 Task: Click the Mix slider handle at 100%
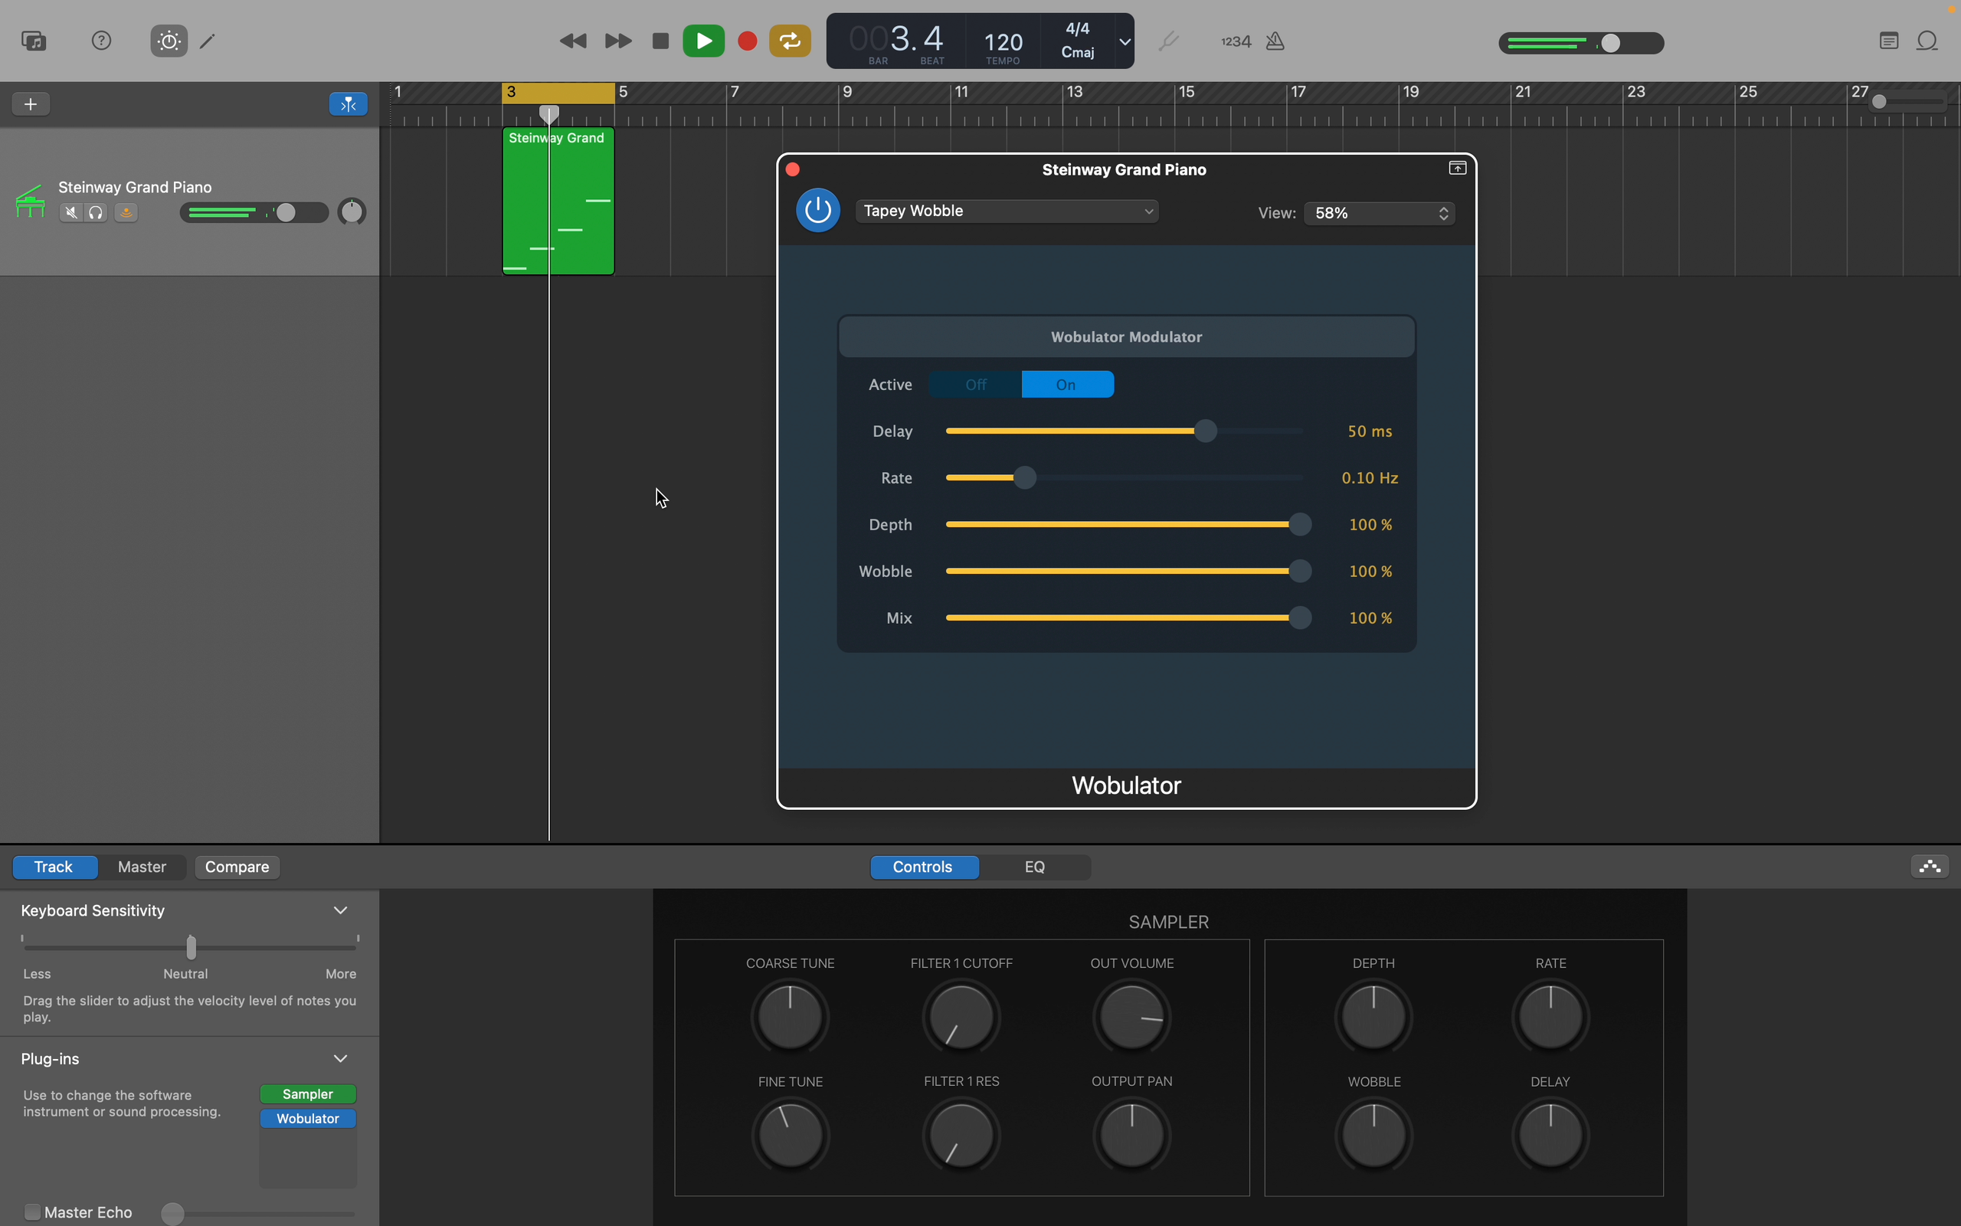point(1300,618)
